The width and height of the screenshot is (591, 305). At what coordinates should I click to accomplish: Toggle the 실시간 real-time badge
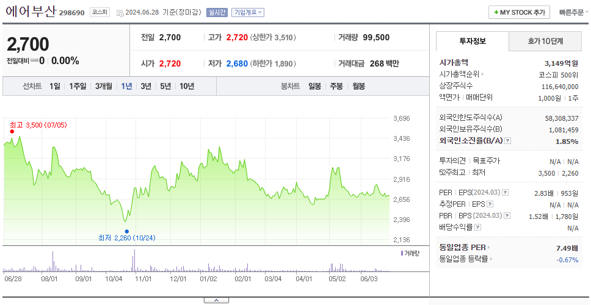(x=217, y=12)
